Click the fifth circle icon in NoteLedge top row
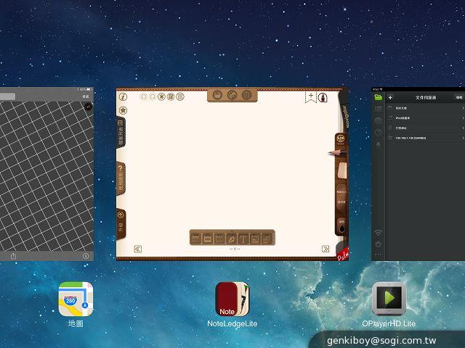The width and height of the screenshot is (465, 348). click(x=180, y=96)
